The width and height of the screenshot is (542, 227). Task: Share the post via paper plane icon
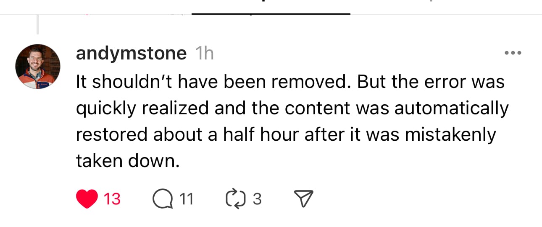(303, 199)
